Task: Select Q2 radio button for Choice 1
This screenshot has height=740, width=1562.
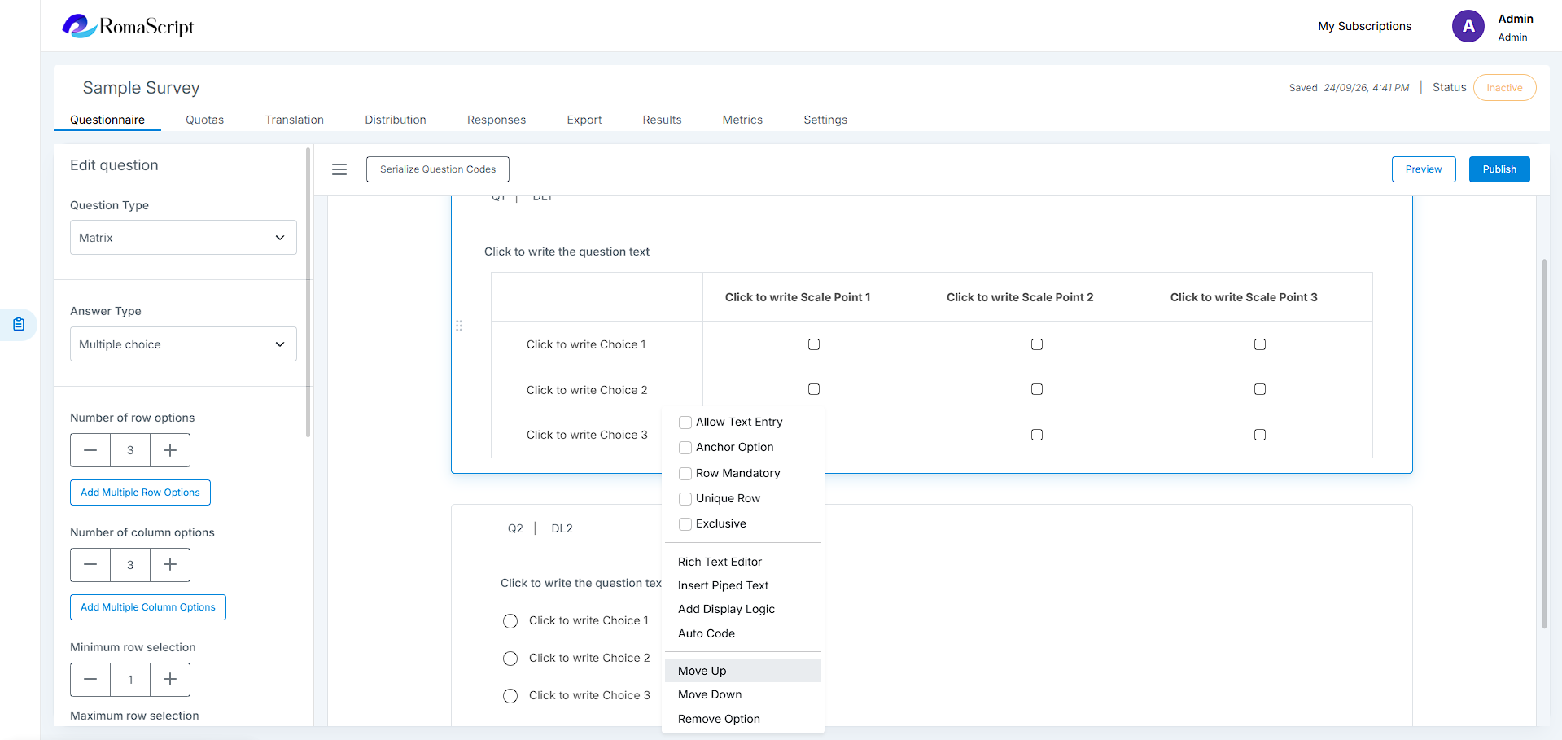Action: (x=510, y=621)
